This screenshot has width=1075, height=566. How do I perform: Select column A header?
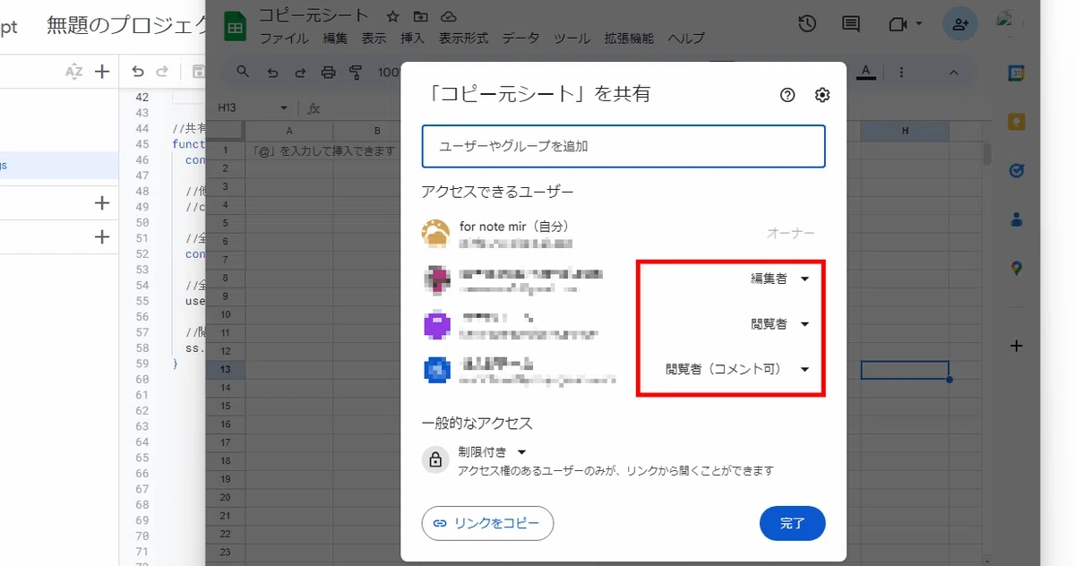coord(288,131)
